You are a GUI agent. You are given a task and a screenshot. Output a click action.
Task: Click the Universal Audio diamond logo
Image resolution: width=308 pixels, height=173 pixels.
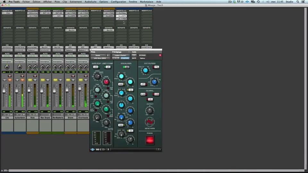92,150
